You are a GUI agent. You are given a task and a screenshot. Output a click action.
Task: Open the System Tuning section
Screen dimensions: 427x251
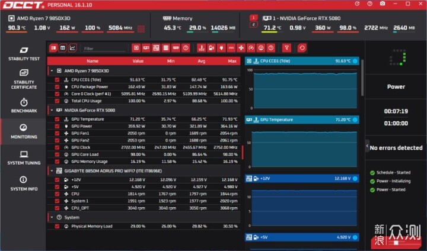24,157
